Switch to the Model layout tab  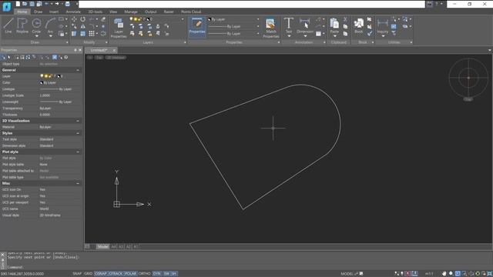point(102,246)
